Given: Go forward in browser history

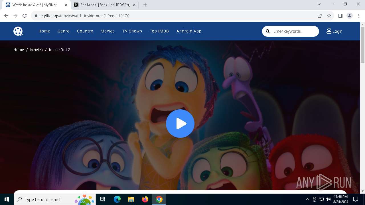Looking at the screenshot, I should pyautogui.click(x=15, y=16).
